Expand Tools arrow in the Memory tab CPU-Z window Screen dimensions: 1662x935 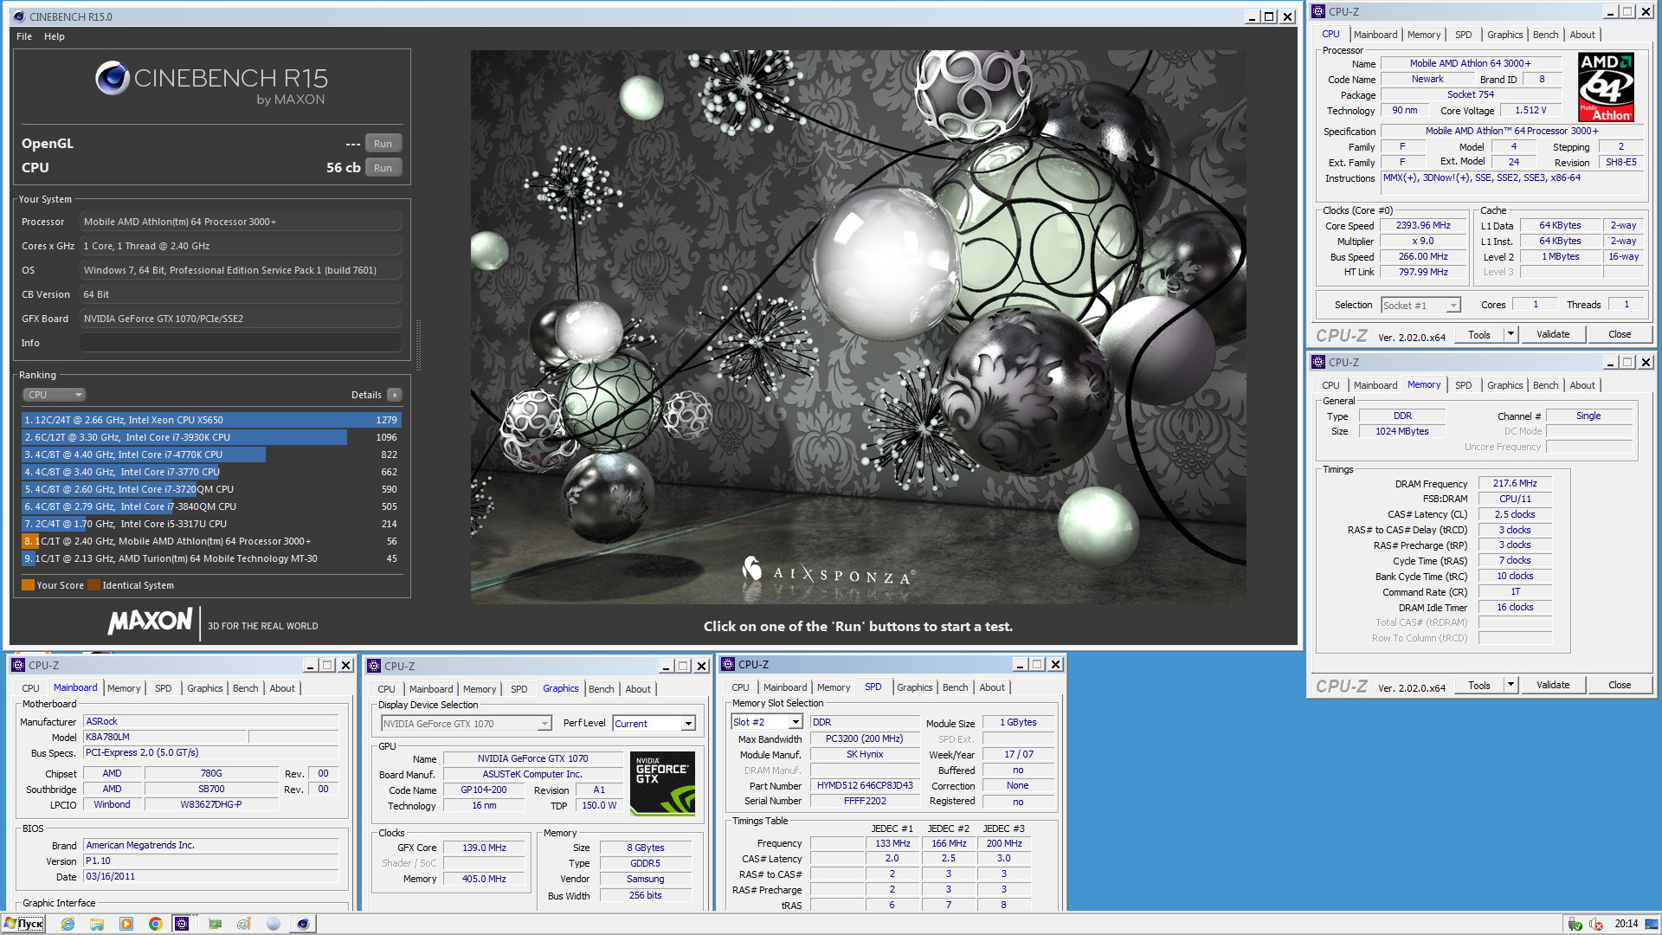tap(1511, 685)
